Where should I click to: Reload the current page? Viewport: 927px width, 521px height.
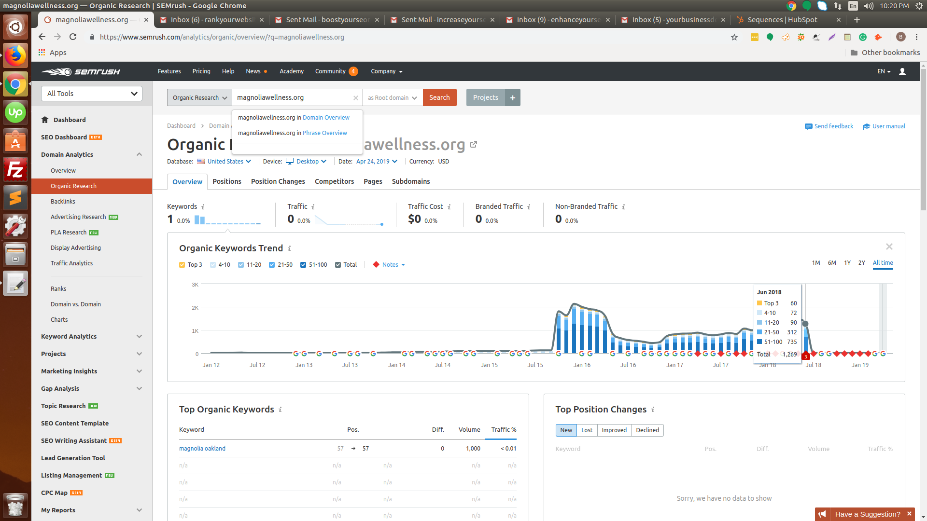[73, 37]
